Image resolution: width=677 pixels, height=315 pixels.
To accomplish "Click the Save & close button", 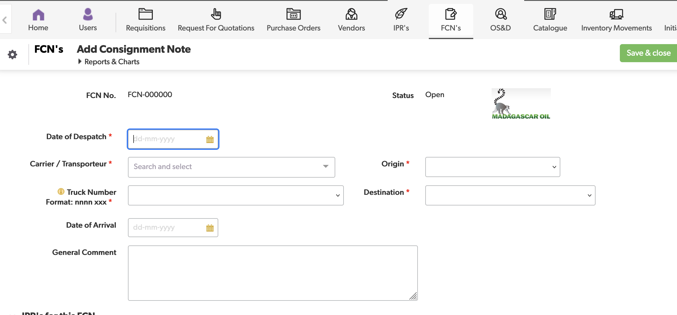I will point(648,53).
